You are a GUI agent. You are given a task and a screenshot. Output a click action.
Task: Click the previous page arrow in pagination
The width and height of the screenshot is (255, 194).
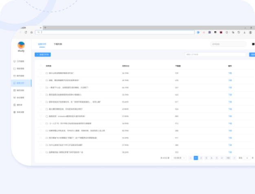pos(190,158)
